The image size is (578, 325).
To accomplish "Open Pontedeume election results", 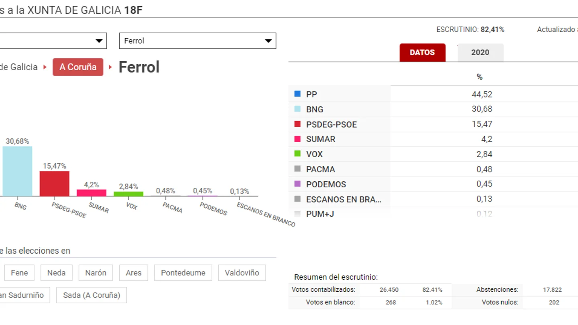I will (183, 273).
